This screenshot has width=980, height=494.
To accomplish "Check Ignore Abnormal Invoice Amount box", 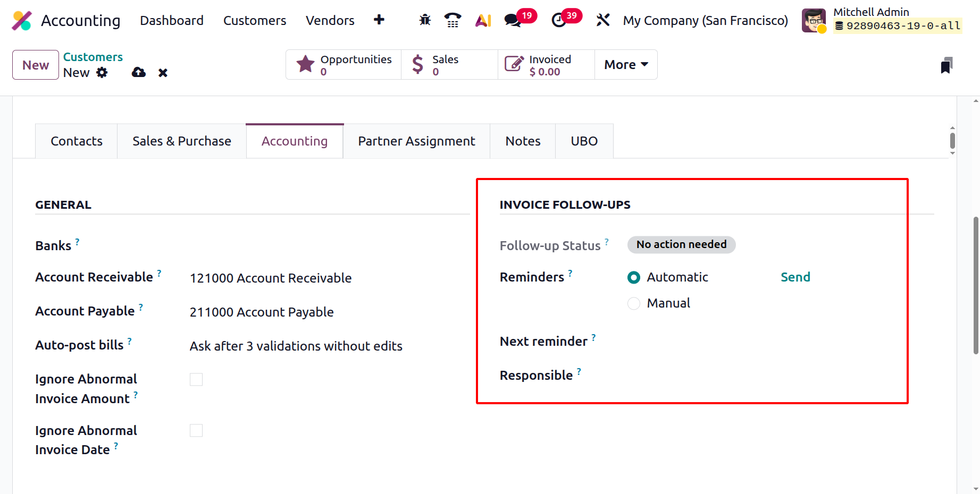I will tap(196, 379).
